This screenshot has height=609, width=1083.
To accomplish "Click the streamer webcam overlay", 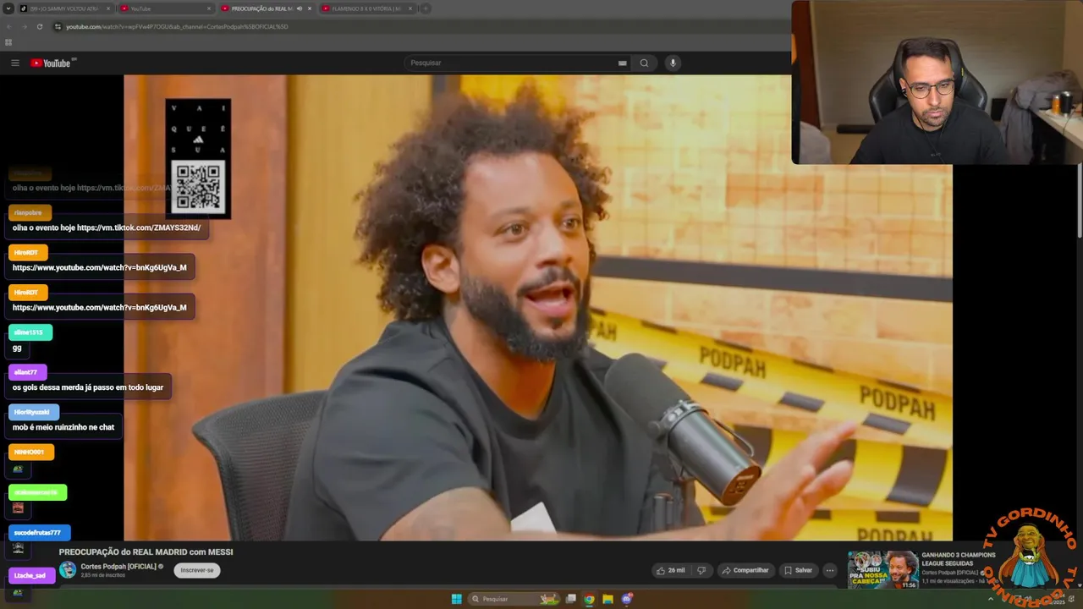I will [937, 82].
